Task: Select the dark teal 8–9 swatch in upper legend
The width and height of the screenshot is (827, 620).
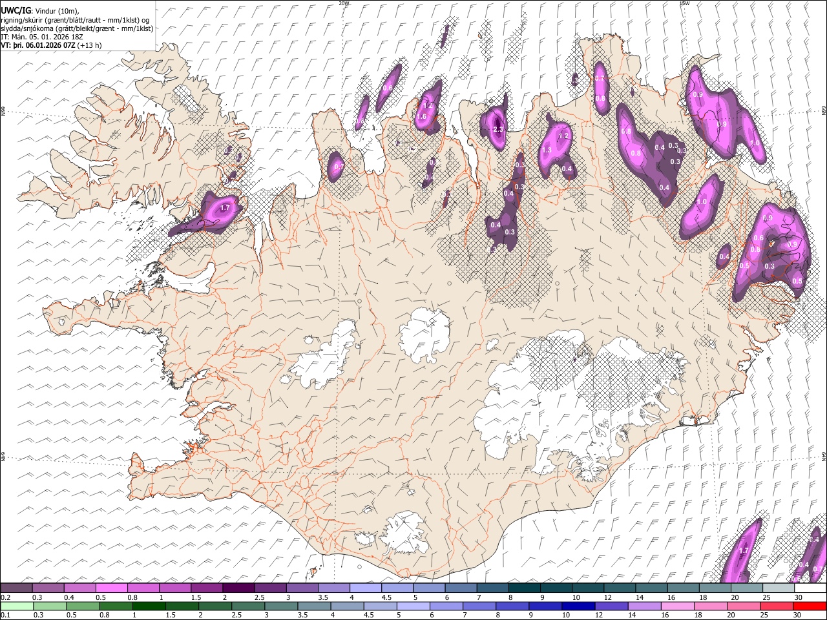Action: click(524, 588)
